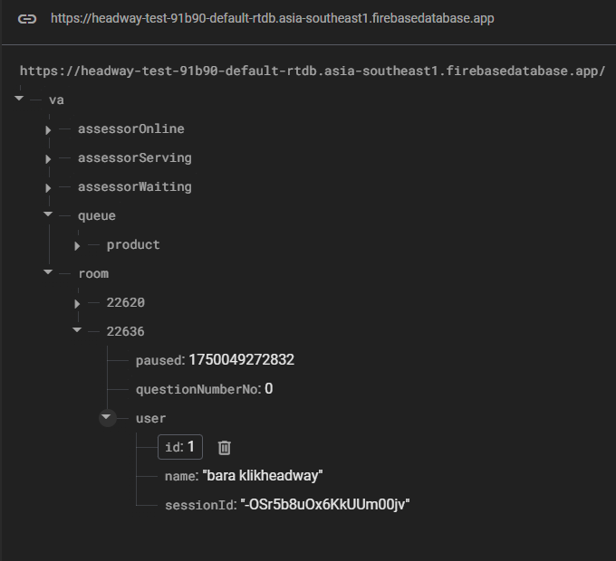This screenshot has width=616, height=561.
Task: Edit the sessionId value
Action: [x=325, y=505]
